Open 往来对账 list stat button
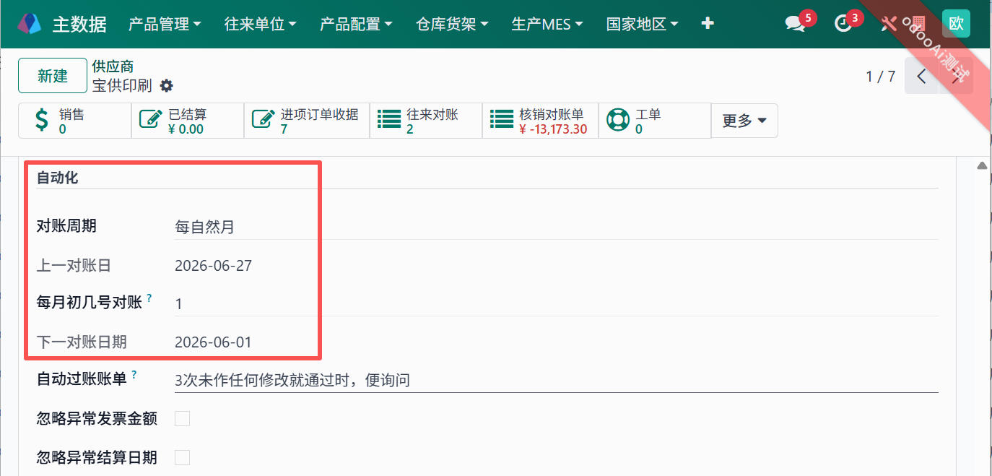The width and height of the screenshot is (992, 476). [x=426, y=121]
